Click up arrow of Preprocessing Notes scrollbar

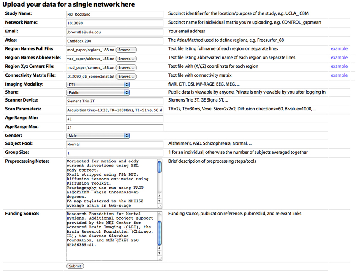tap(159, 196)
